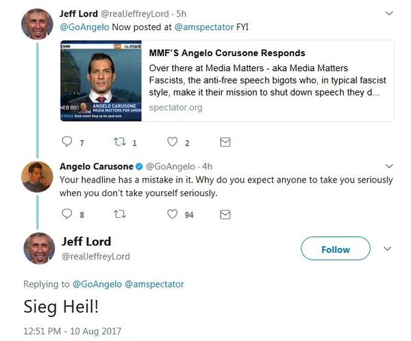Screen dimensions: 411x341
Task: Like Jeff Lord's first tweet
Action: tap(173, 142)
